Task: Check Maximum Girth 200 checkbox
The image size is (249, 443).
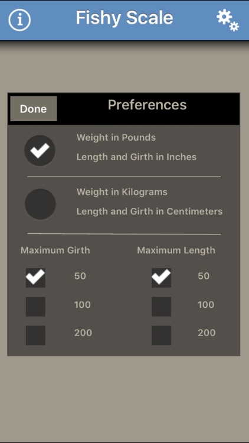Action: (x=35, y=335)
